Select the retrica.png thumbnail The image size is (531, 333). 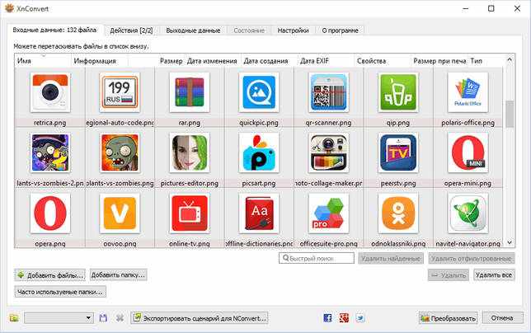(x=50, y=92)
